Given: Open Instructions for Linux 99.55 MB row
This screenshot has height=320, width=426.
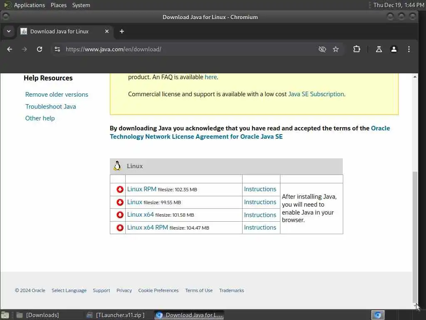Looking at the screenshot, I should click(x=260, y=202).
